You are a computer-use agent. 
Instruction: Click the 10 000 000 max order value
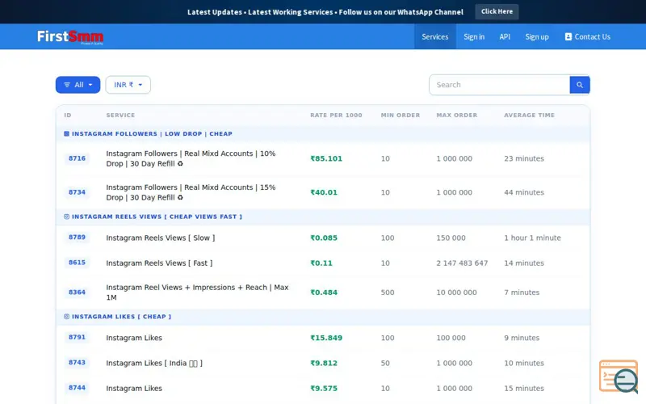click(x=456, y=292)
